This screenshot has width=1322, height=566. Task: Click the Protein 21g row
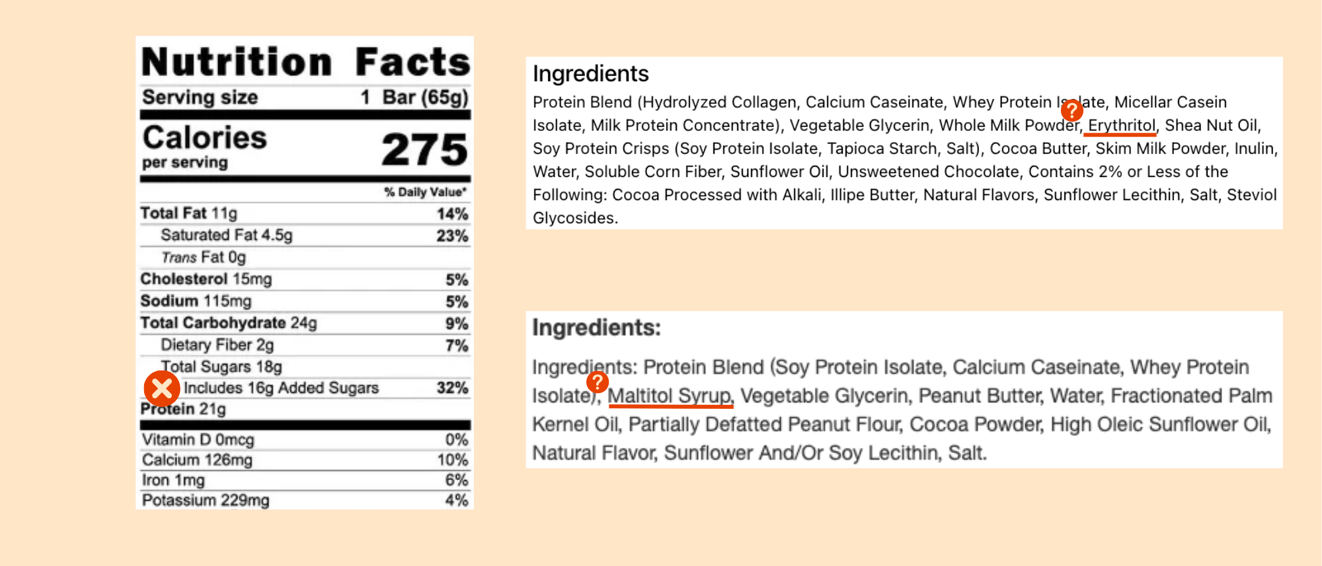tap(305, 409)
